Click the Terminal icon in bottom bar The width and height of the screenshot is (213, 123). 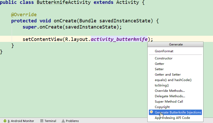[x=42, y=121]
